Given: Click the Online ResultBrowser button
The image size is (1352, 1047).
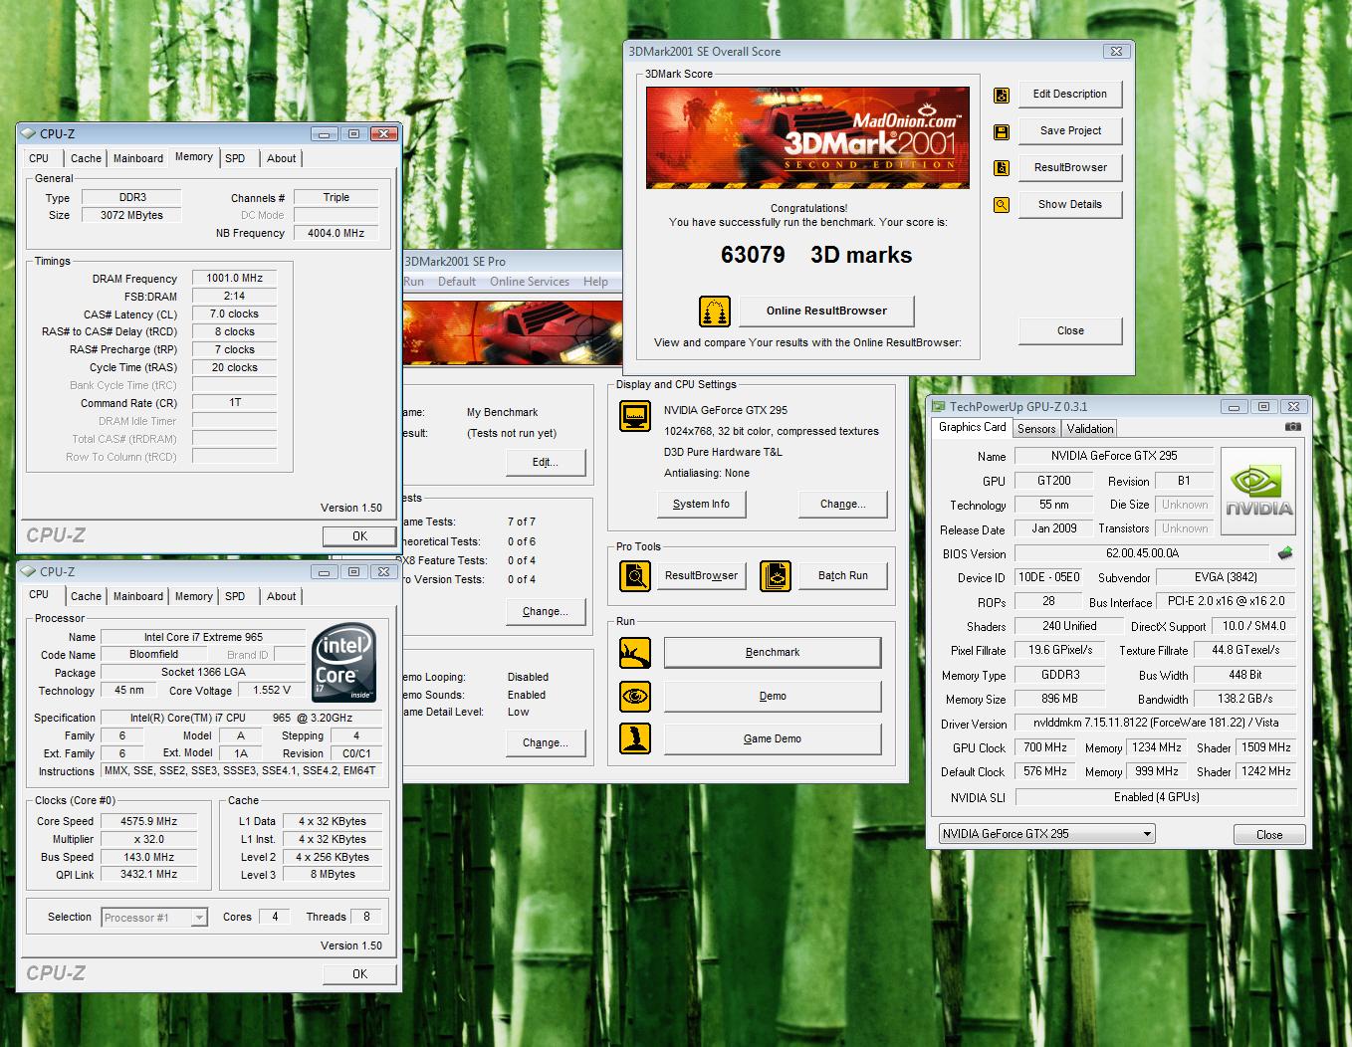Looking at the screenshot, I should pyautogui.click(x=826, y=312).
